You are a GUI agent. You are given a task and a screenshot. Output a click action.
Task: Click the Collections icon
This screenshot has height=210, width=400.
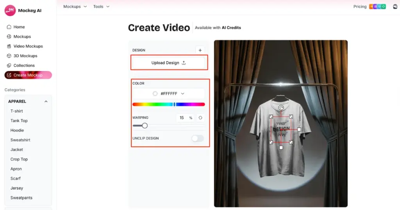point(9,66)
